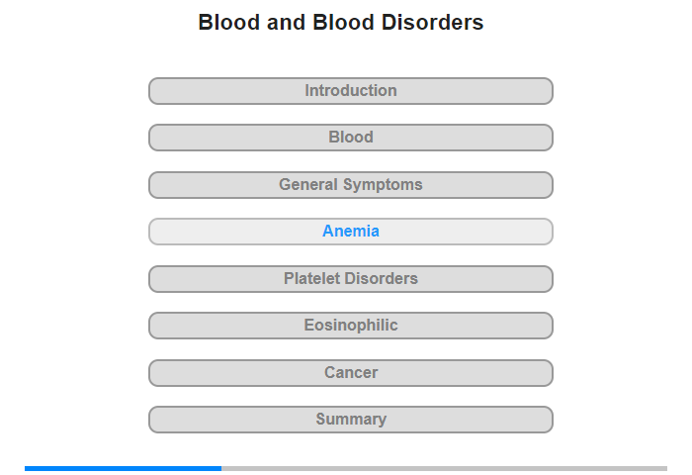
Task: Select the General Symptoms button
Action: pyautogui.click(x=350, y=185)
